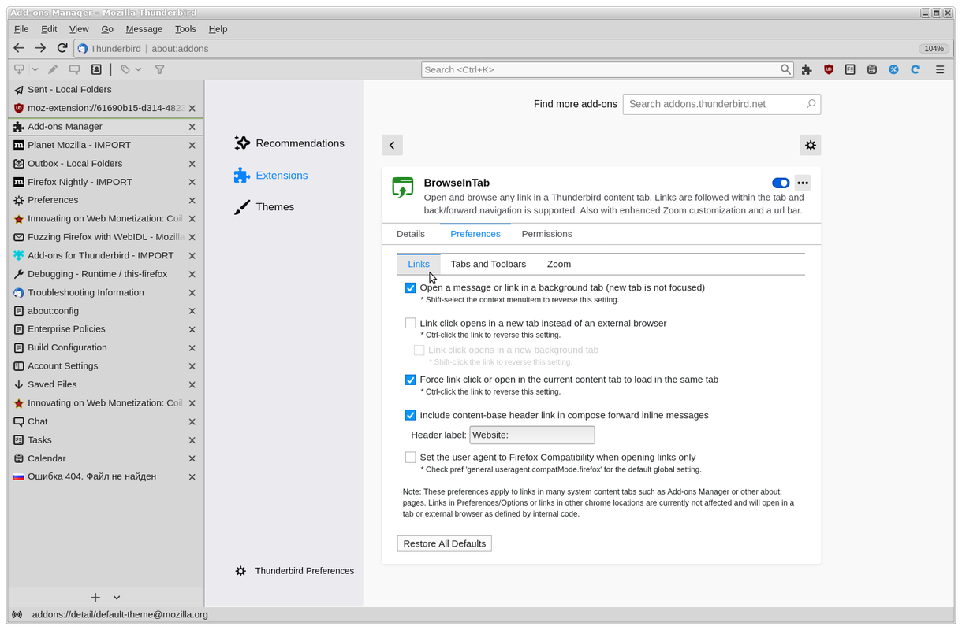Click the blue refresh extension icon
962x630 pixels.
[x=915, y=69]
